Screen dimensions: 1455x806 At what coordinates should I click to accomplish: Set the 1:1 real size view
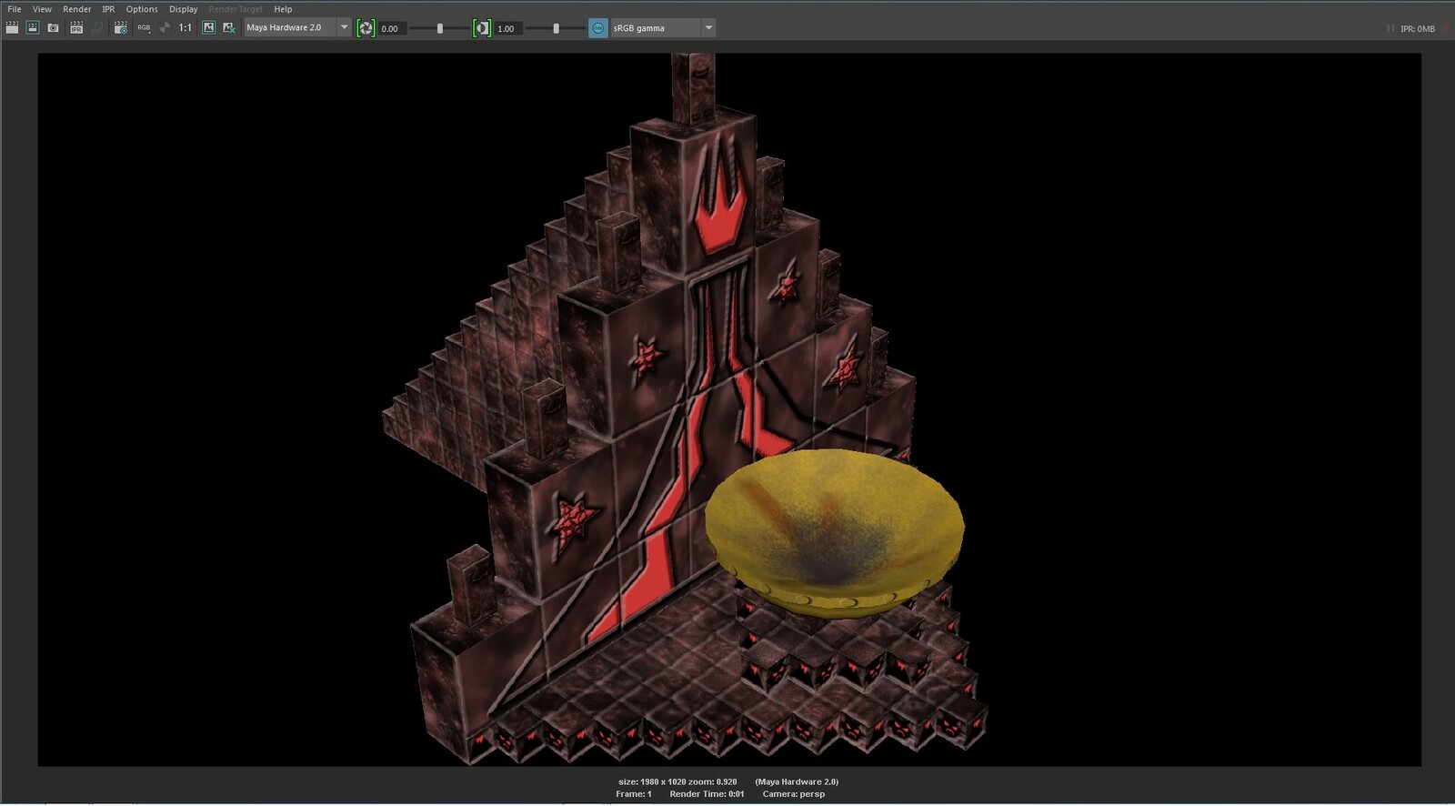point(186,28)
